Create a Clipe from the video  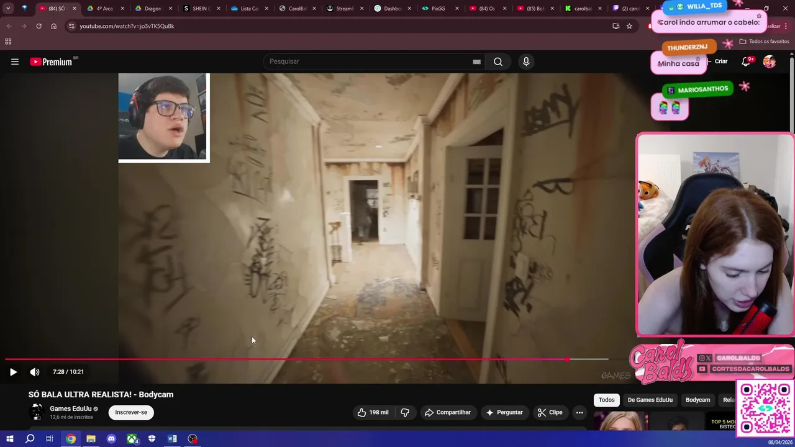coord(550,412)
